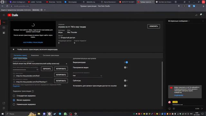Toggle the Видеорекордер (DVR) switch
The height and width of the screenshot is (116, 206).
[x=126, y=62]
